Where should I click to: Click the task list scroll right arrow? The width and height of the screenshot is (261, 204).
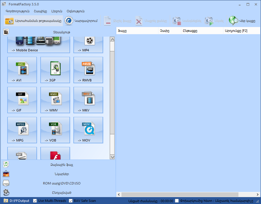pos(257,194)
